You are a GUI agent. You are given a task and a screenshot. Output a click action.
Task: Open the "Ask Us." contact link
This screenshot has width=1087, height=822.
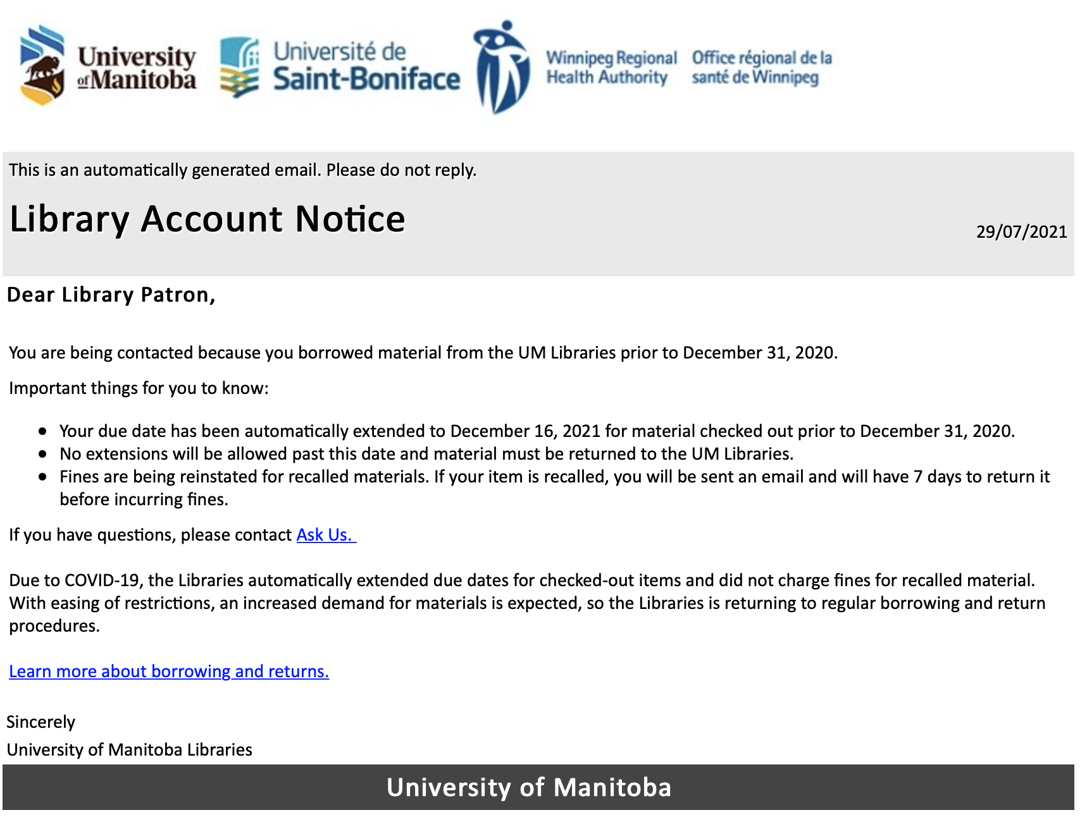click(325, 535)
